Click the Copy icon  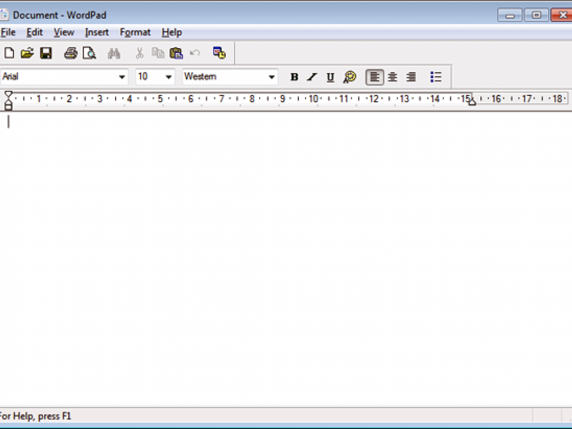click(158, 53)
